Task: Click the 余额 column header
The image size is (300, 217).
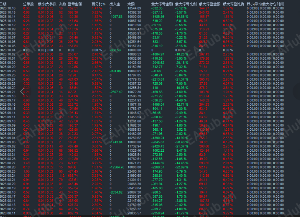Action: coord(131,4)
